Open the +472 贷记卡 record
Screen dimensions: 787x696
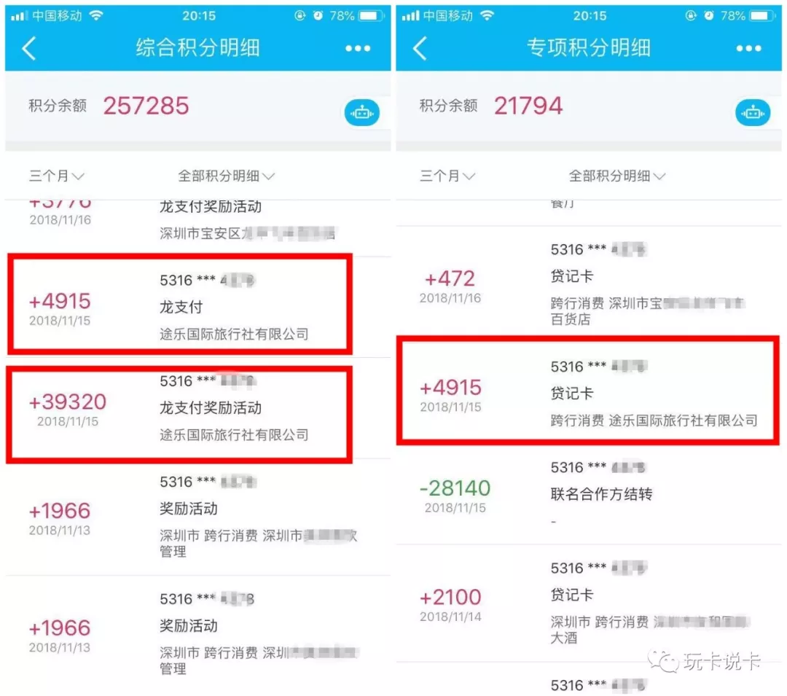588,284
